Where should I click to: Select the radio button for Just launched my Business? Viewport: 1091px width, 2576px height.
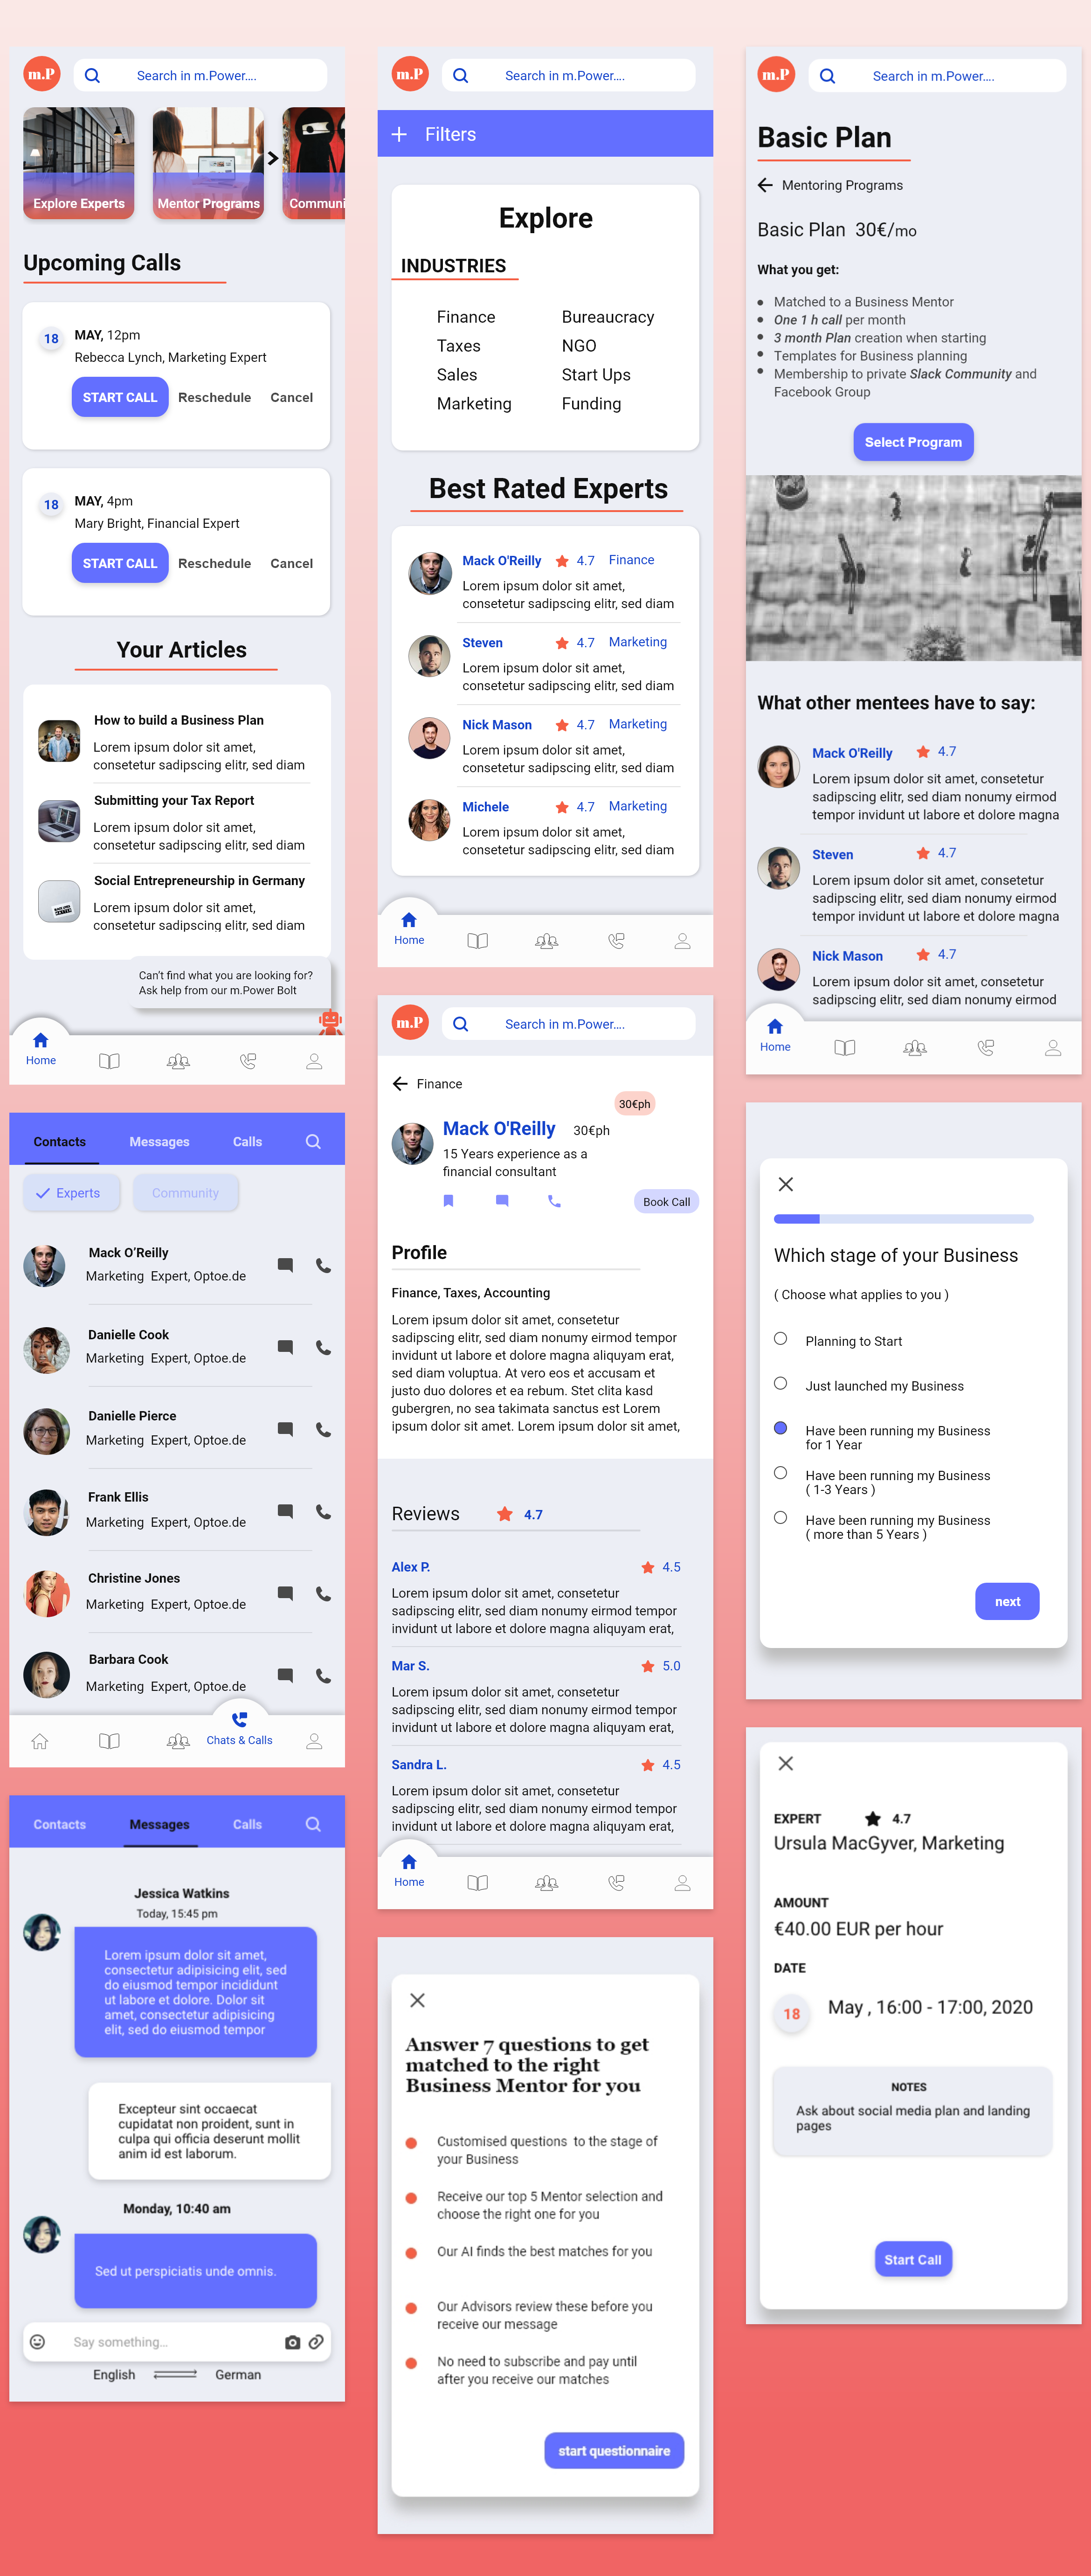[x=780, y=1383]
